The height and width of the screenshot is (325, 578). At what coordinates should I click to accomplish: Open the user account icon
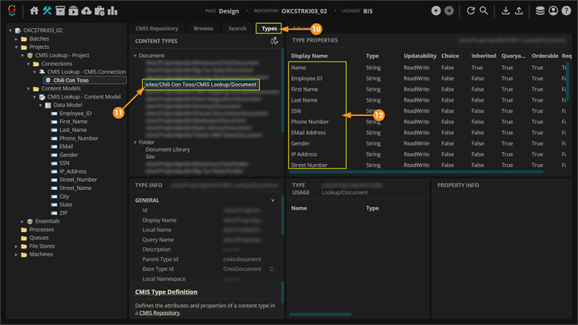click(553, 11)
